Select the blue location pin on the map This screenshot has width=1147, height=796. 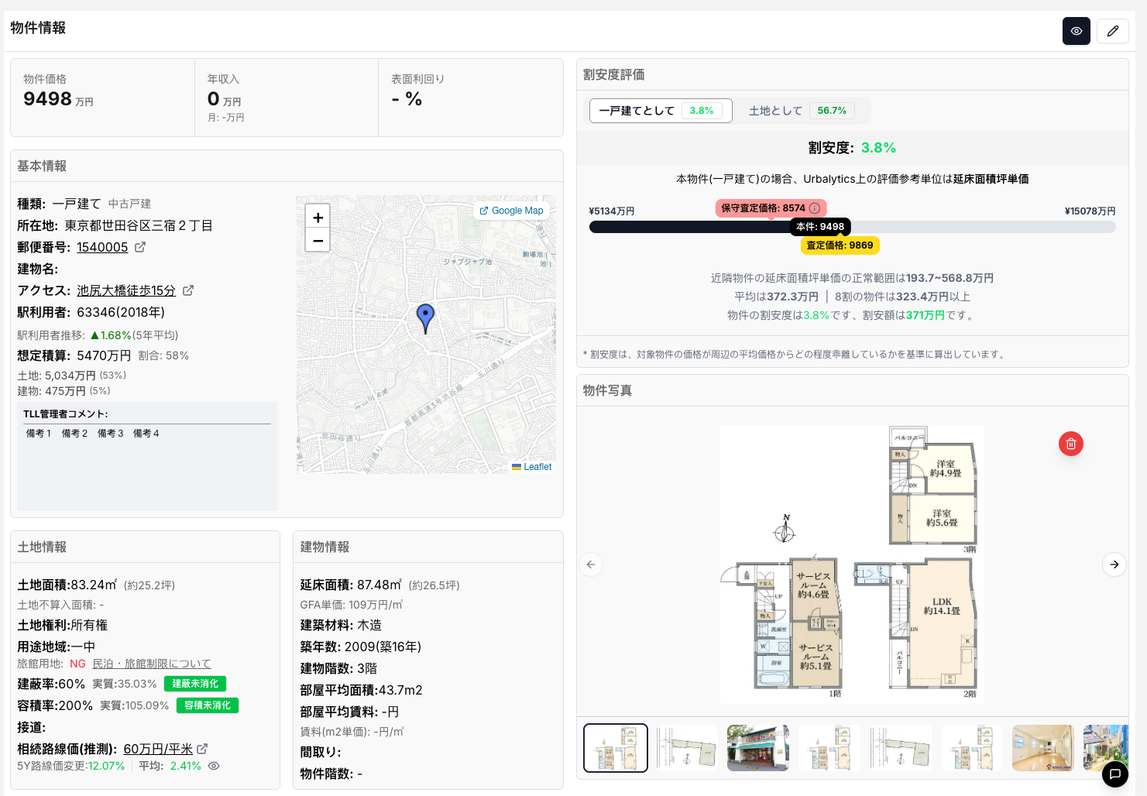[425, 317]
